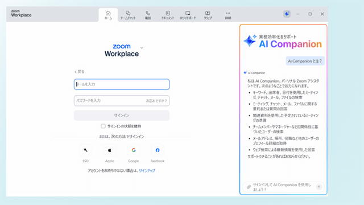Click the 'AI Companion とは?' chat bubble
Viewport: 364px width, 205px height.
click(305, 61)
